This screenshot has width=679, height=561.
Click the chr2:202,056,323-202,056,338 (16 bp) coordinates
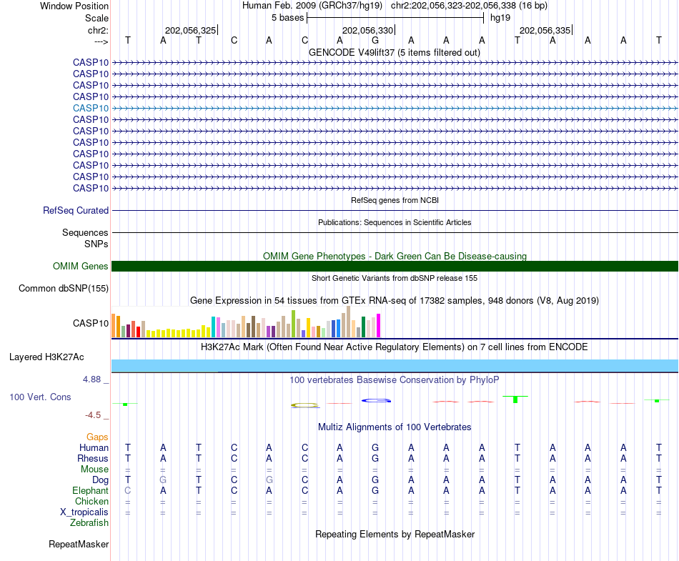click(x=469, y=6)
